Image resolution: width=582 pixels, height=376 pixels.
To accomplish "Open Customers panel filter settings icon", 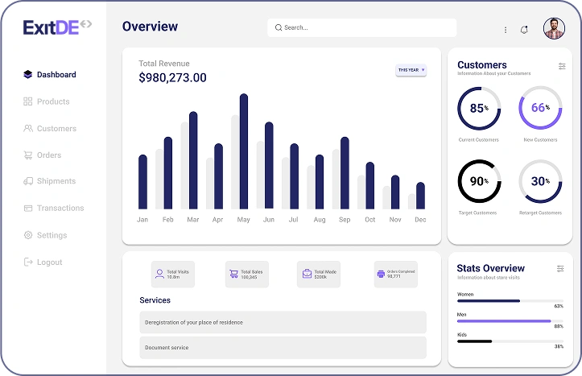I will coord(561,66).
